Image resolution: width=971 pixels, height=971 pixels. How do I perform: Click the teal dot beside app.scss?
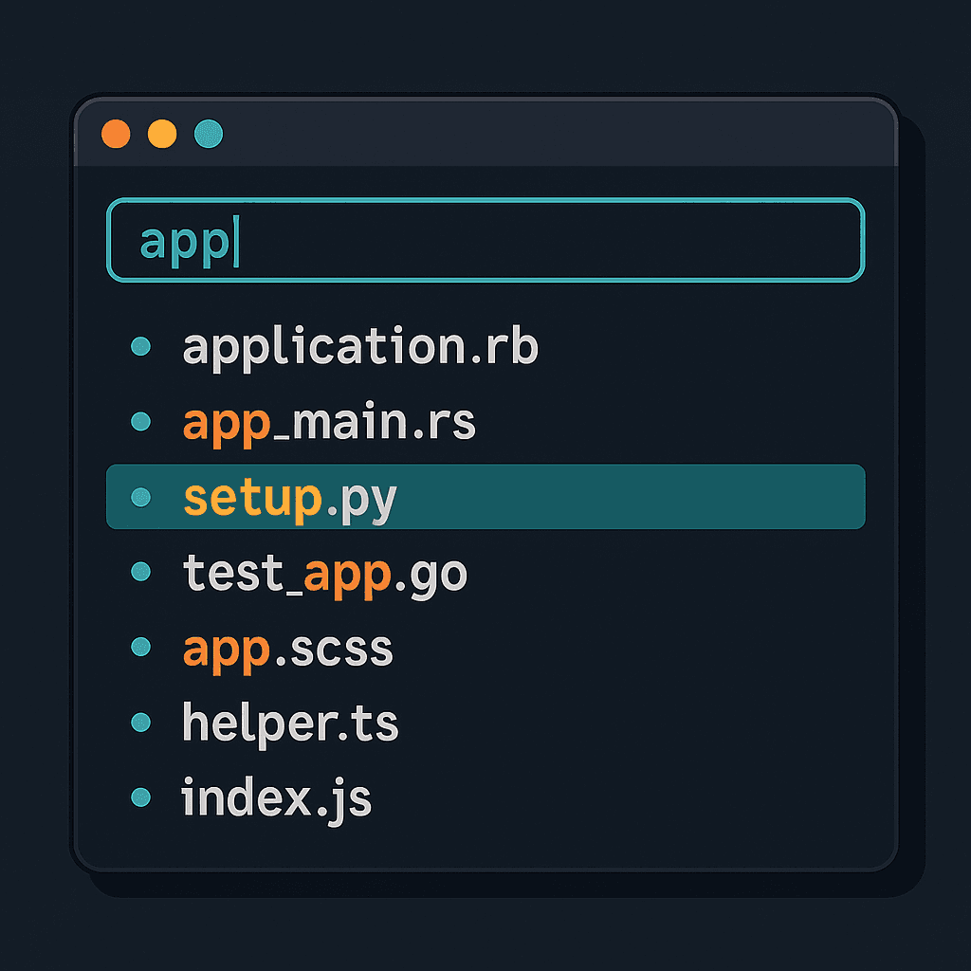[140, 647]
